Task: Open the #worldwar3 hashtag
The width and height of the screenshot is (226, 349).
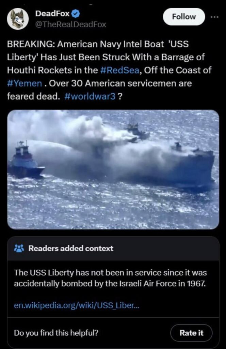Action: (90, 96)
